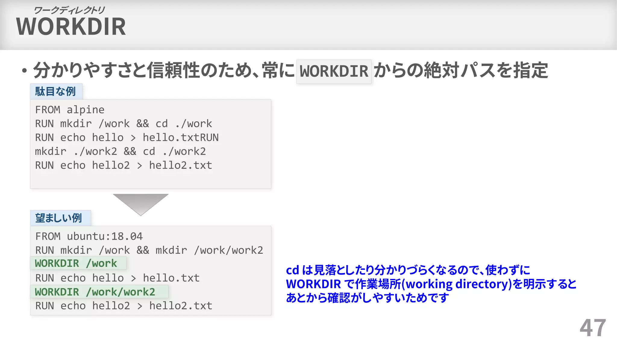Click 'mkdir ./work2 && cd ./work2' line
Image resolution: width=617 pixels, height=347 pixels.
click(121, 152)
